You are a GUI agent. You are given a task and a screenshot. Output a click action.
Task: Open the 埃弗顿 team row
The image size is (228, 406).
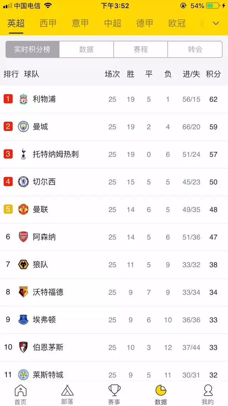[114, 320]
